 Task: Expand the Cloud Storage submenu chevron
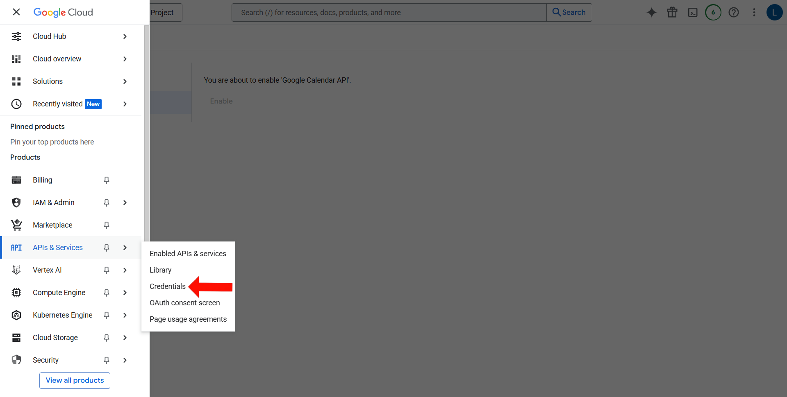coord(125,338)
